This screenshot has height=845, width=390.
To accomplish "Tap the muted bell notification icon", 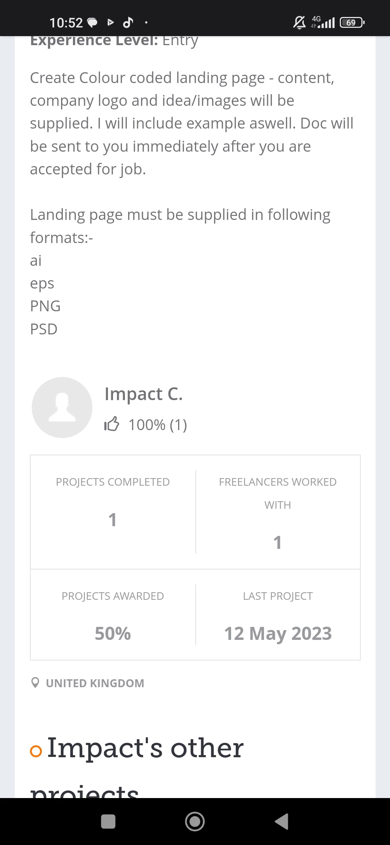I will click(x=299, y=23).
